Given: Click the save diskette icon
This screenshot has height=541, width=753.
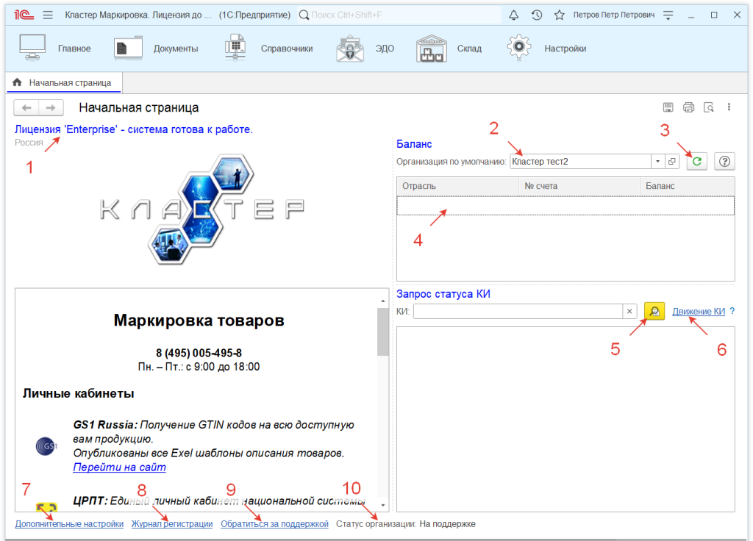Looking at the screenshot, I should pyautogui.click(x=668, y=107).
